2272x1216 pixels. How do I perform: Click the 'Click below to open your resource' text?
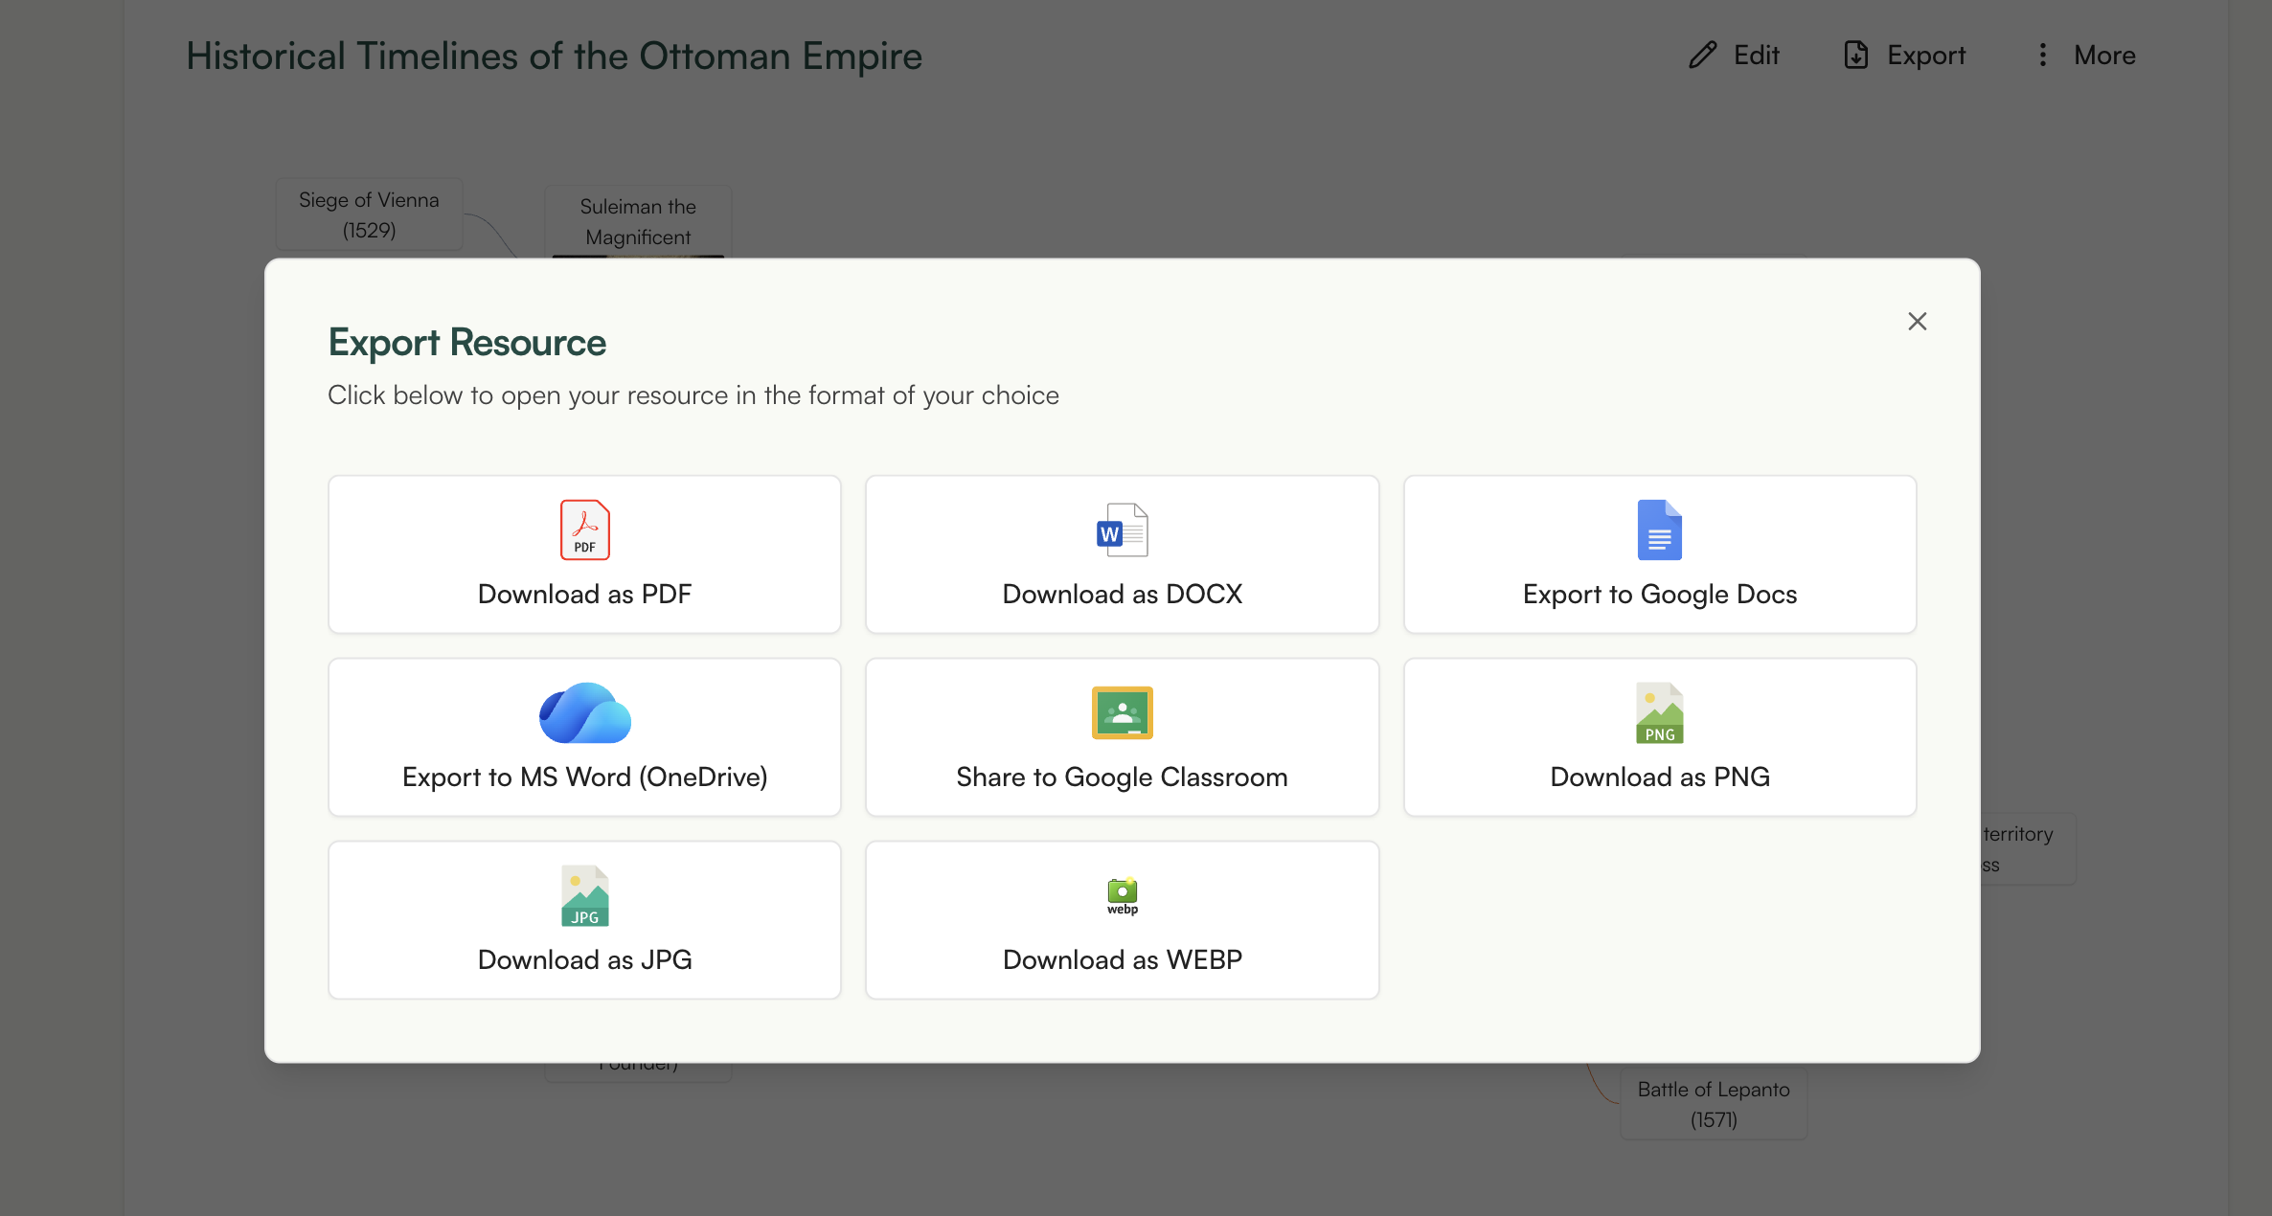click(693, 394)
